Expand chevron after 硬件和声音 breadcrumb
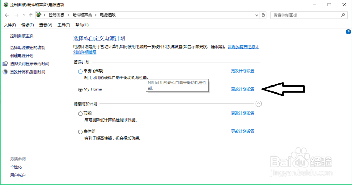Screen dimensions: 352x185 96,15
